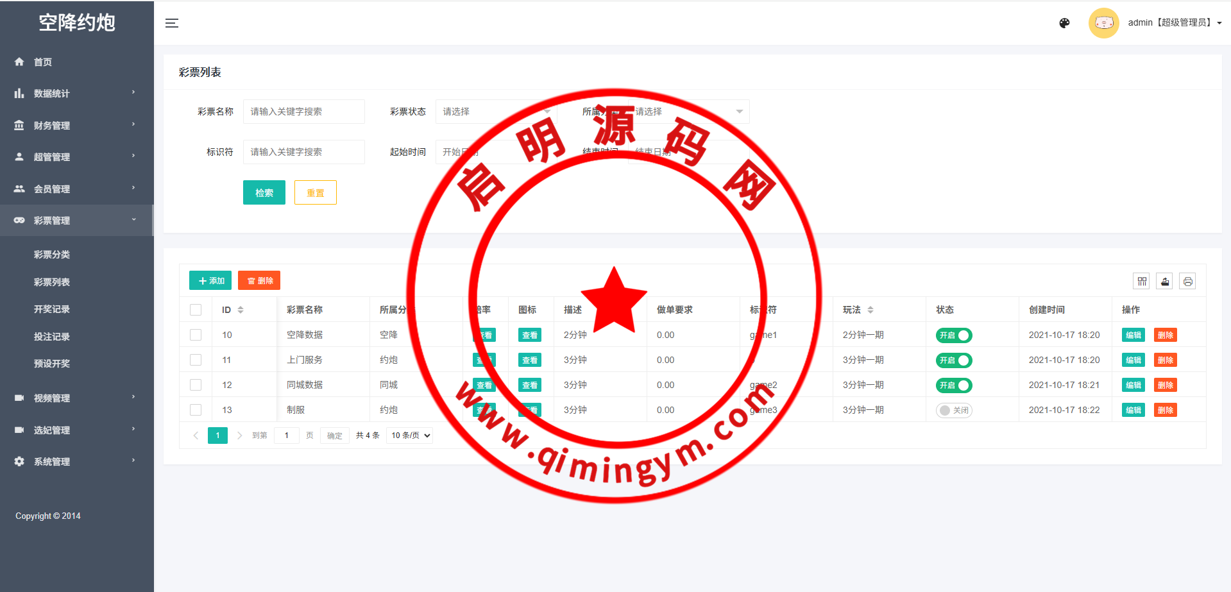Click the green 检索 search button
This screenshot has height=592, width=1231.
(264, 192)
